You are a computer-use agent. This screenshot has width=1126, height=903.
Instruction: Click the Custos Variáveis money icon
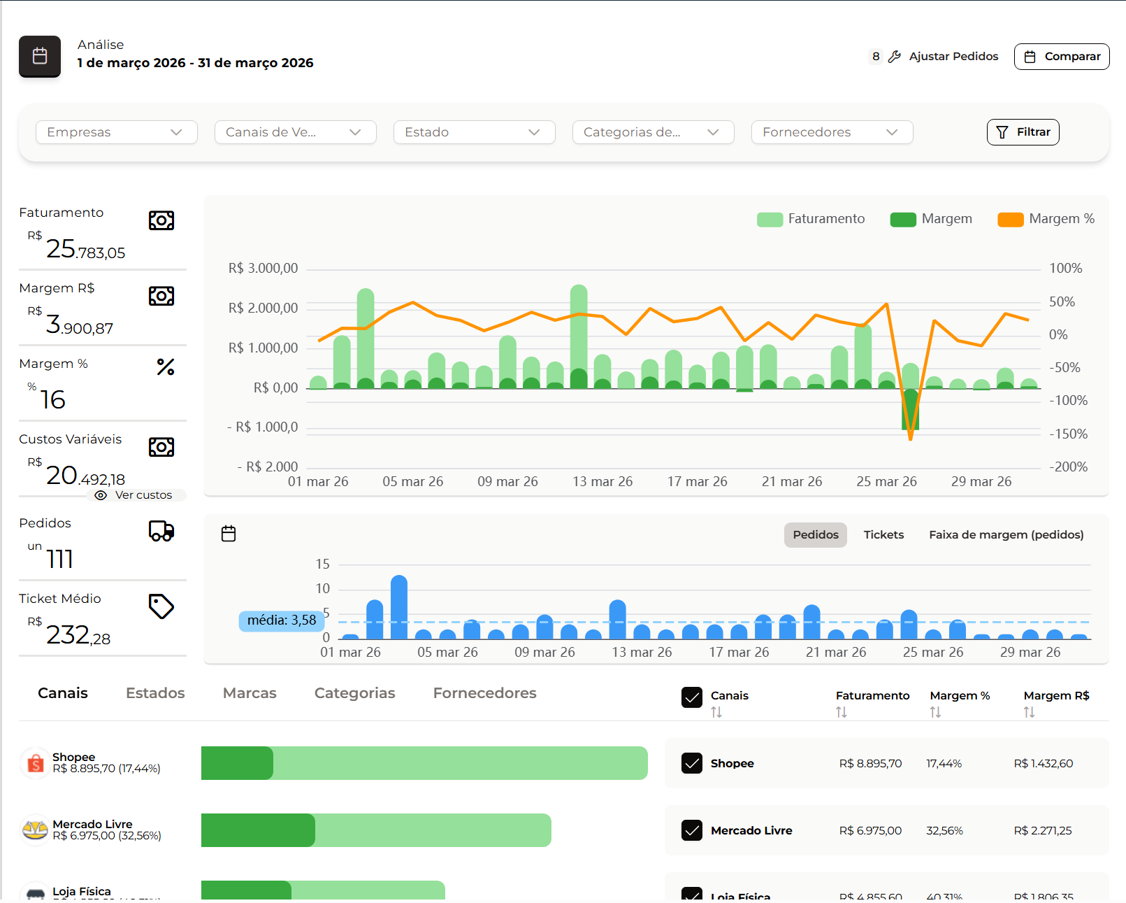(x=161, y=447)
